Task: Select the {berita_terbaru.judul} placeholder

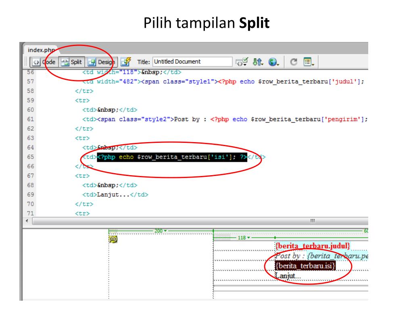Action: (x=313, y=246)
